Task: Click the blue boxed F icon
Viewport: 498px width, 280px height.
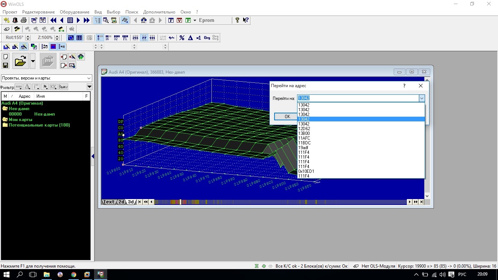Action: (171, 20)
